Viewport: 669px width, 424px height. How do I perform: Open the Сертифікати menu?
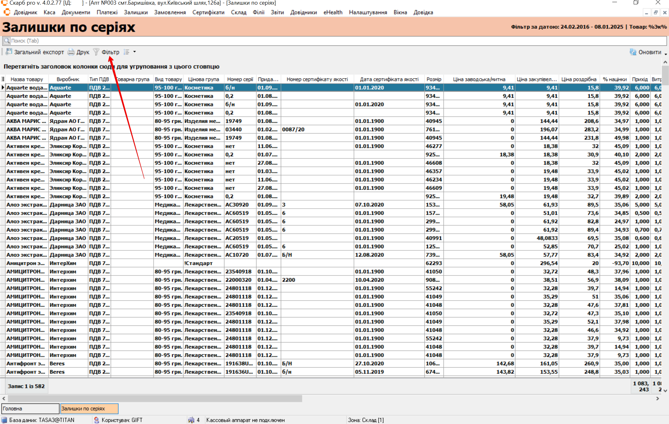pyautogui.click(x=208, y=12)
